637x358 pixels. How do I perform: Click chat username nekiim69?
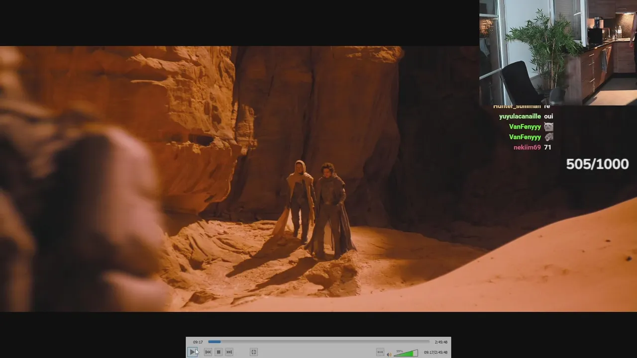coord(527,147)
